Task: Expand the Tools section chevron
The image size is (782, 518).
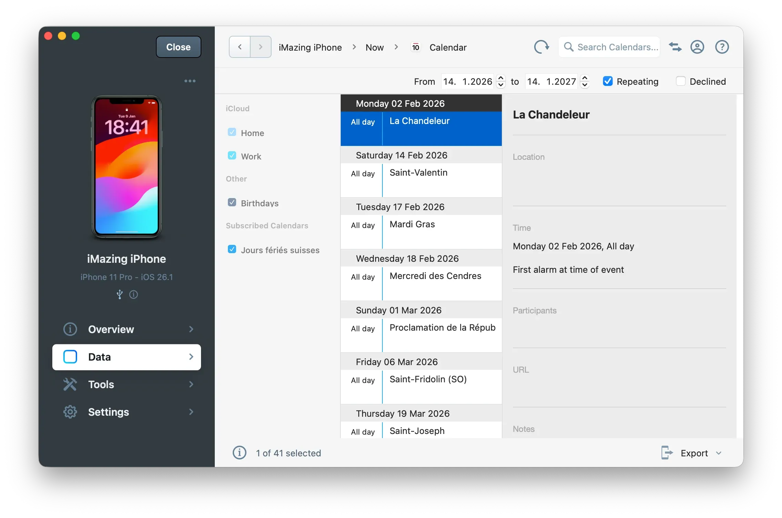Action: 191,384
